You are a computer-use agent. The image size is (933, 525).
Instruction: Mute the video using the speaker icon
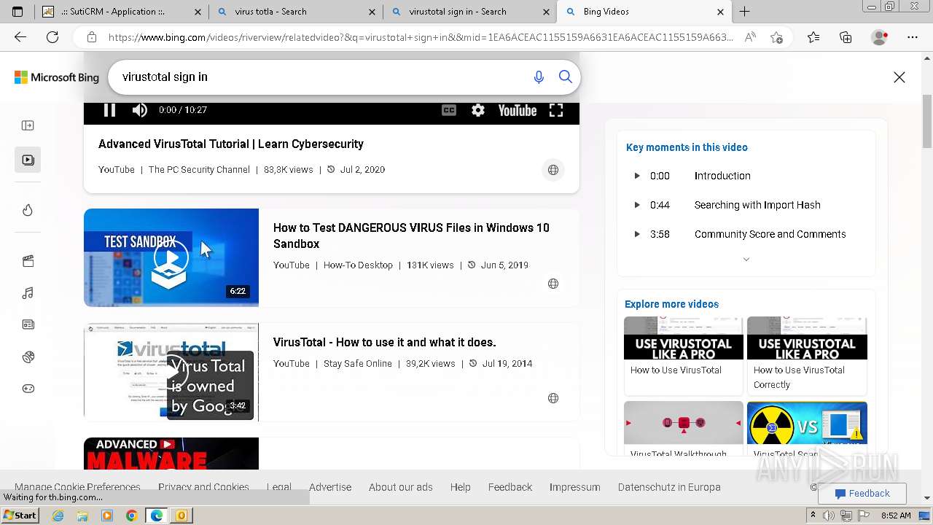pos(139,110)
